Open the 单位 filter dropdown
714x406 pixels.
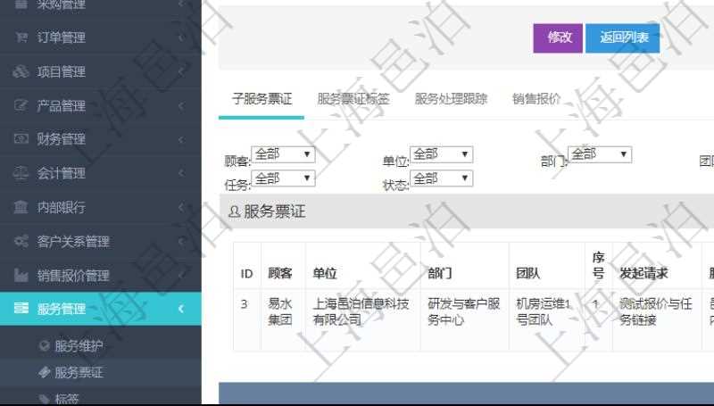(x=441, y=154)
